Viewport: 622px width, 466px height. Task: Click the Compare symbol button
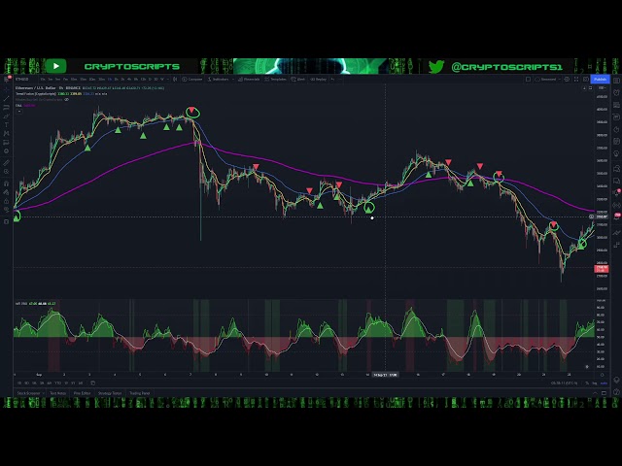coord(192,80)
